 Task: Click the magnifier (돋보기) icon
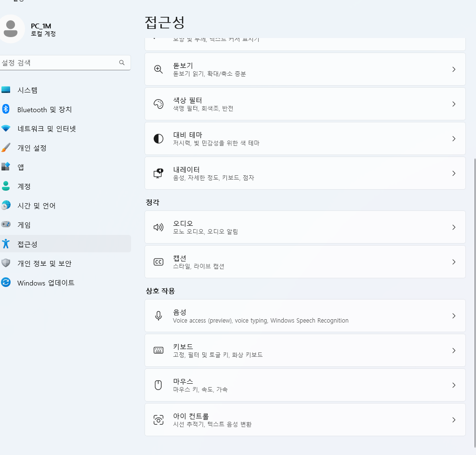pos(158,69)
